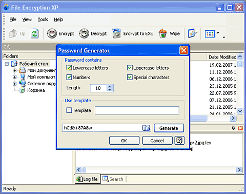The image size is (246, 194).
Task: Switch to the Log file tab
Action: 88,179
